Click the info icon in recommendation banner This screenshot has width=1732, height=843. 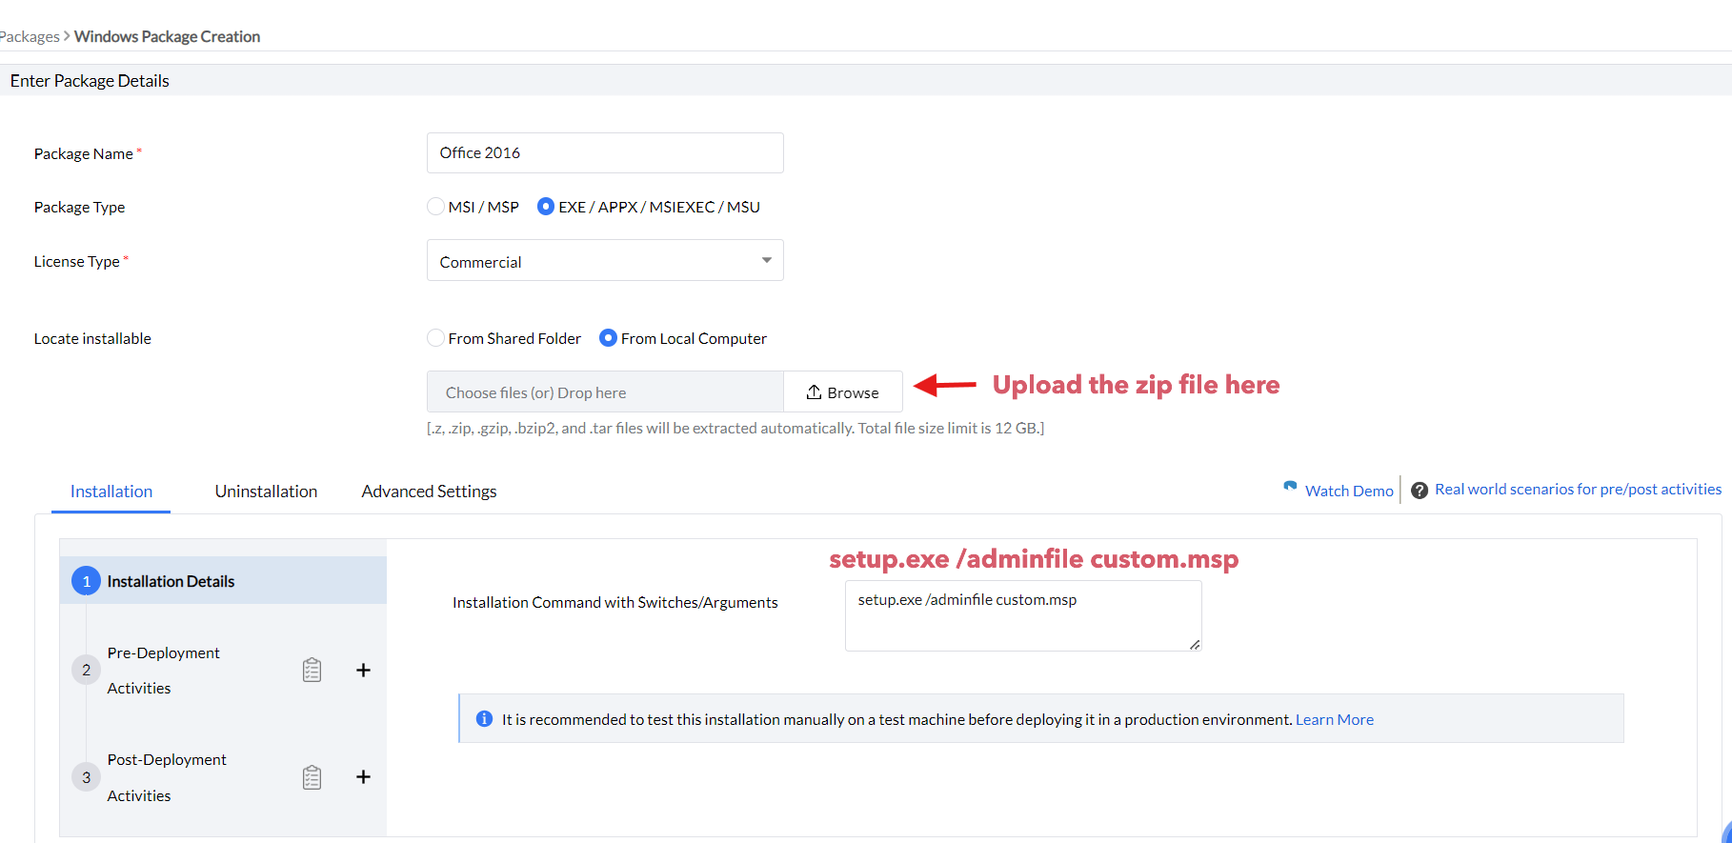click(x=484, y=719)
